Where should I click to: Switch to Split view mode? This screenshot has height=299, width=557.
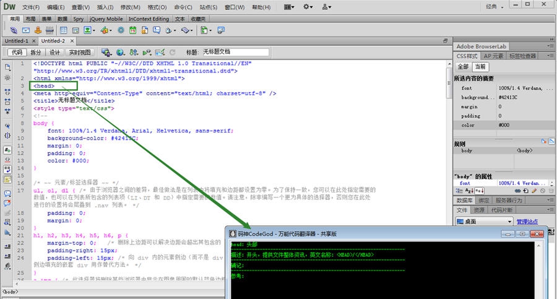tap(36, 53)
